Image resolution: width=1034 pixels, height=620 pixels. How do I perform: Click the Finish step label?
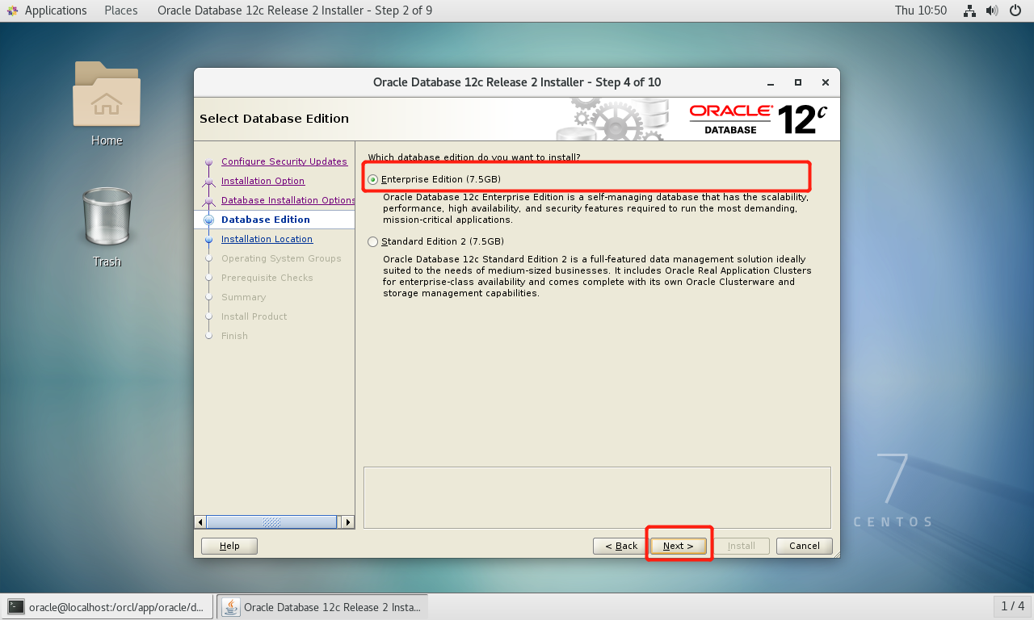(234, 336)
